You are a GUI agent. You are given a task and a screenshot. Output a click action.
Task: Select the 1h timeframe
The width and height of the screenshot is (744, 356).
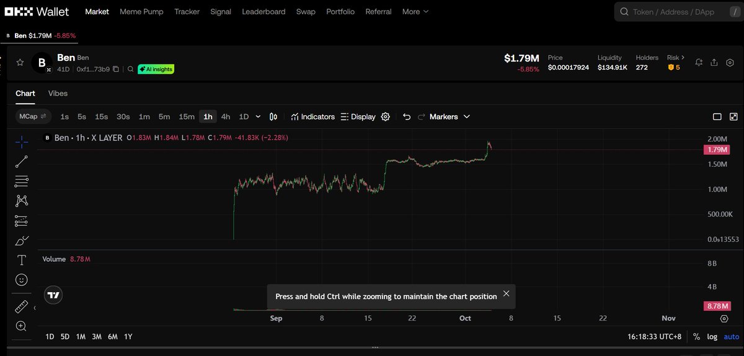click(x=208, y=117)
